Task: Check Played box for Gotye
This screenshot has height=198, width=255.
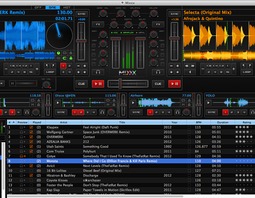Action: point(31,156)
